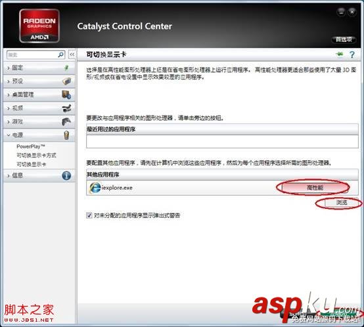Click the empty recently used applications list
This screenshot has height=327, width=364.
(222, 141)
